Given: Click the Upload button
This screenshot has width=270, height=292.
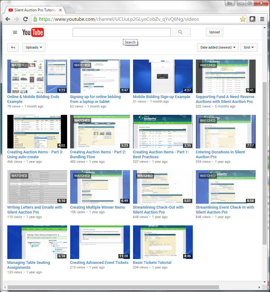Looking at the screenshot, I should pos(214,32).
